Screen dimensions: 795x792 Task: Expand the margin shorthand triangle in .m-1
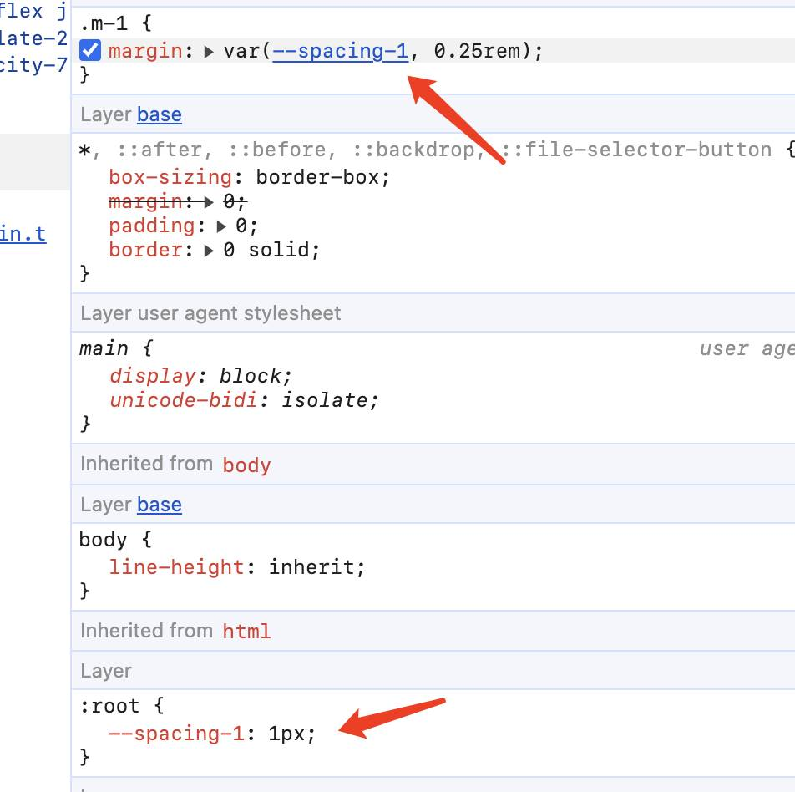209,52
